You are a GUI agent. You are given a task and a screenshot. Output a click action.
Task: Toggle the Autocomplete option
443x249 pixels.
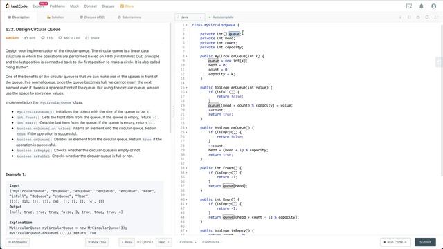tap(221, 17)
